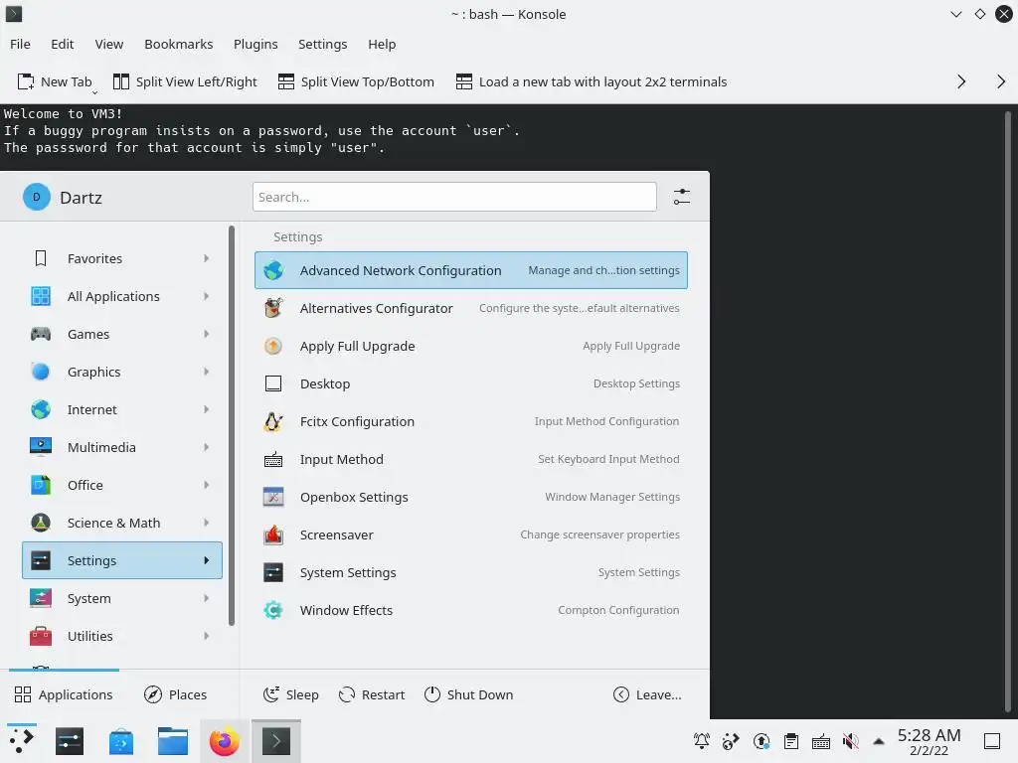Expand All Applications category
Screen dimensions: 1018x763
122,296
